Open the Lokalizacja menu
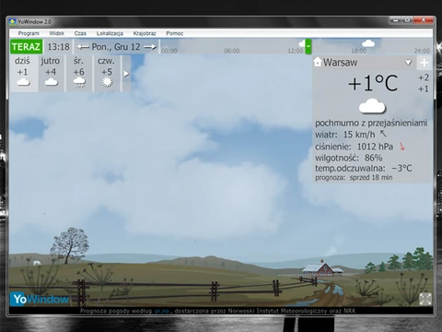Viewport: 442px width, 332px height. tap(110, 33)
